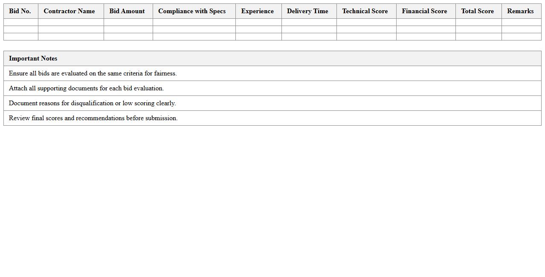Select the Contractor Name header
Image resolution: width=545 pixels, height=277 pixels.
pyautogui.click(x=69, y=11)
